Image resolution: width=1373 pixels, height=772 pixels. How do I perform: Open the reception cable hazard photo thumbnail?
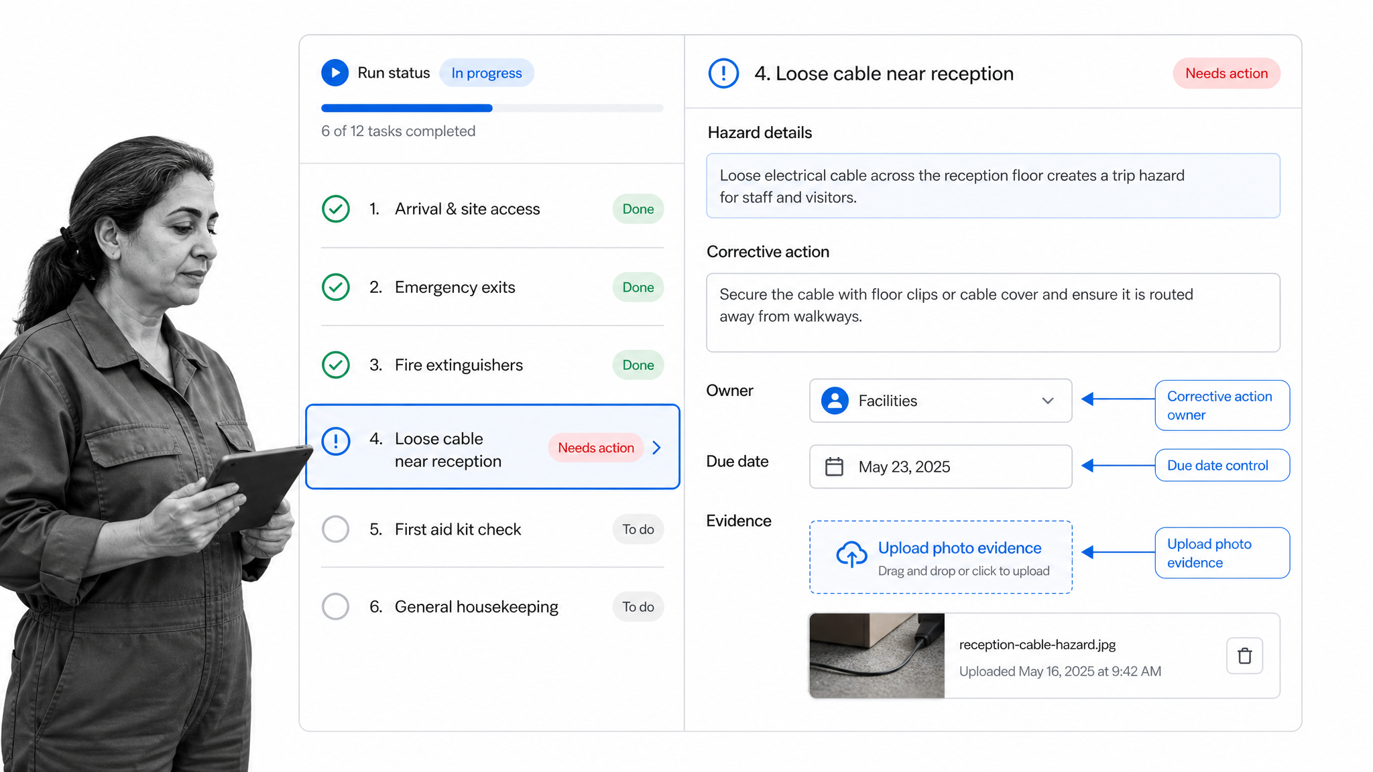pyautogui.click(x=877, y=655)
